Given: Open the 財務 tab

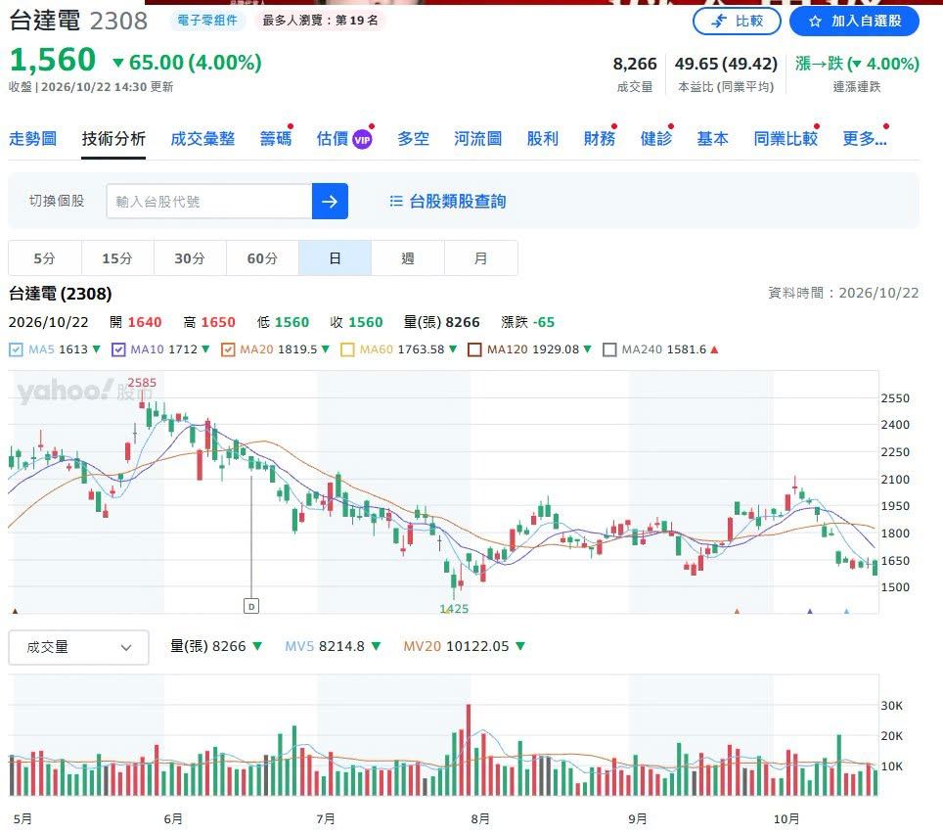Looking at the screenshot, I should 600,138.
